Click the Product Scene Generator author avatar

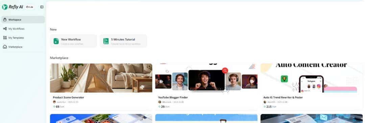pyautogui.click(x=54, y=102)
